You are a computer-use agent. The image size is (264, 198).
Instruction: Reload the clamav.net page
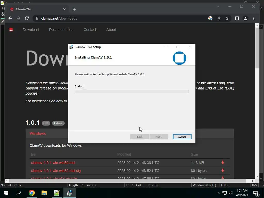pos(27,18)
